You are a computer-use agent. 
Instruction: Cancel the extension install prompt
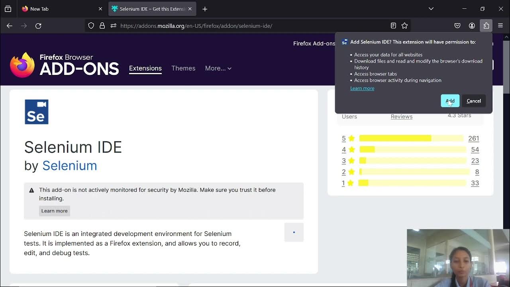click(x=474, y=101)
